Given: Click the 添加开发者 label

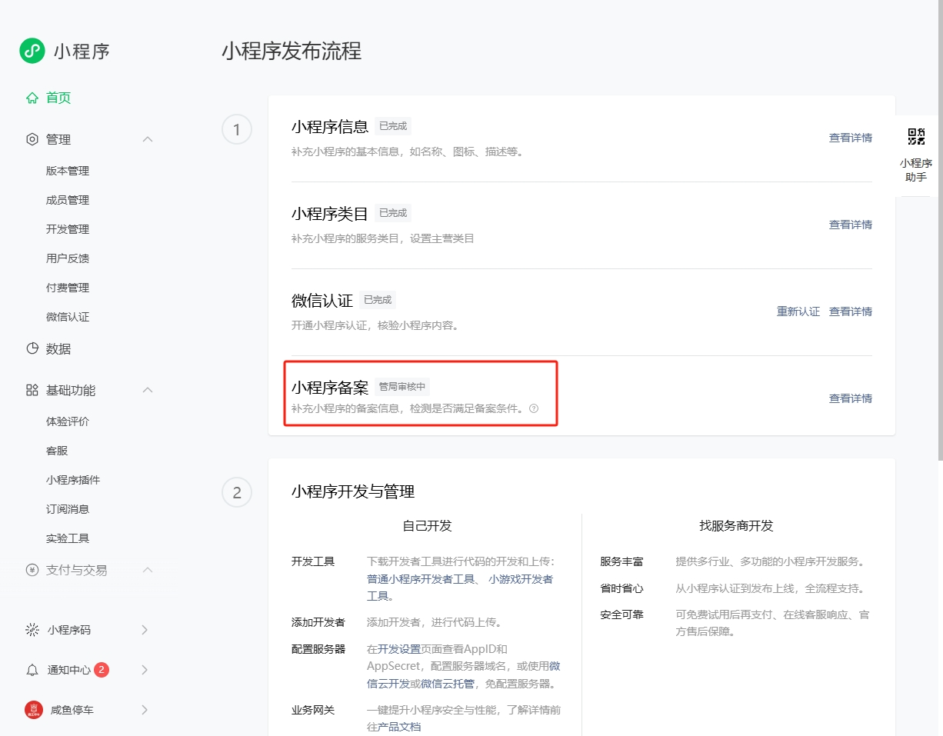Looking at the screenshot, I should pyautogui.click(x=318, y=622).
